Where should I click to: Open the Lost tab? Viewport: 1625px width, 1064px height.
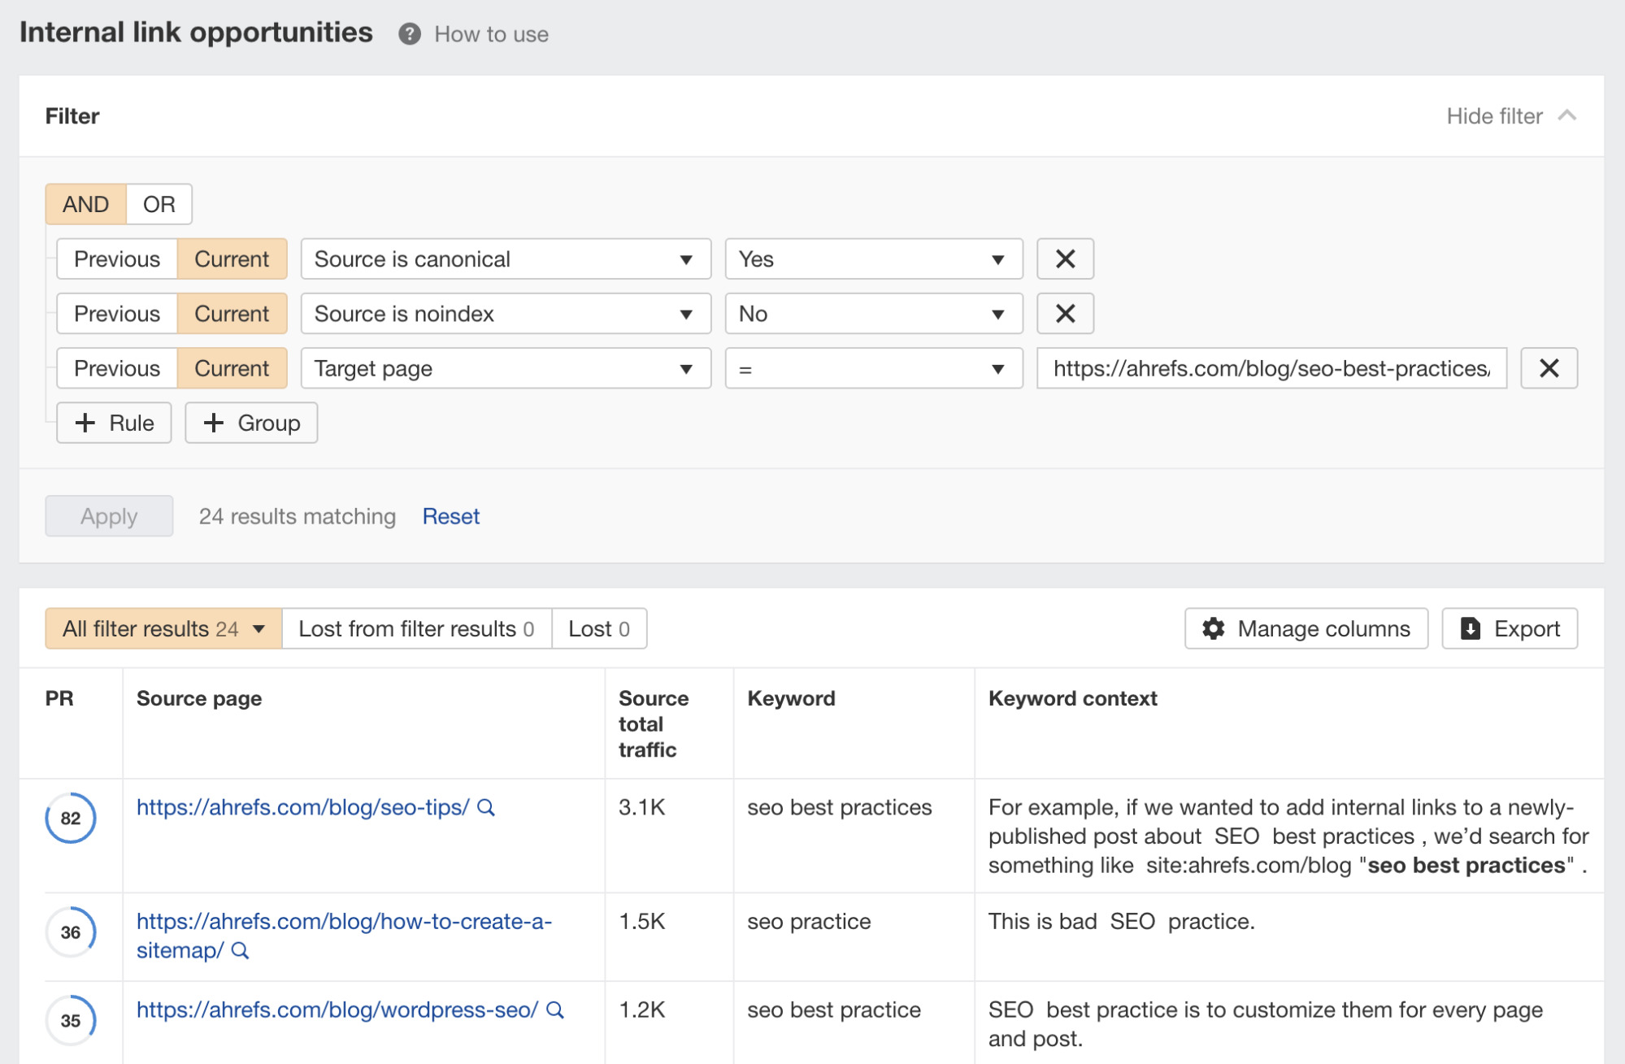(598, 628)
